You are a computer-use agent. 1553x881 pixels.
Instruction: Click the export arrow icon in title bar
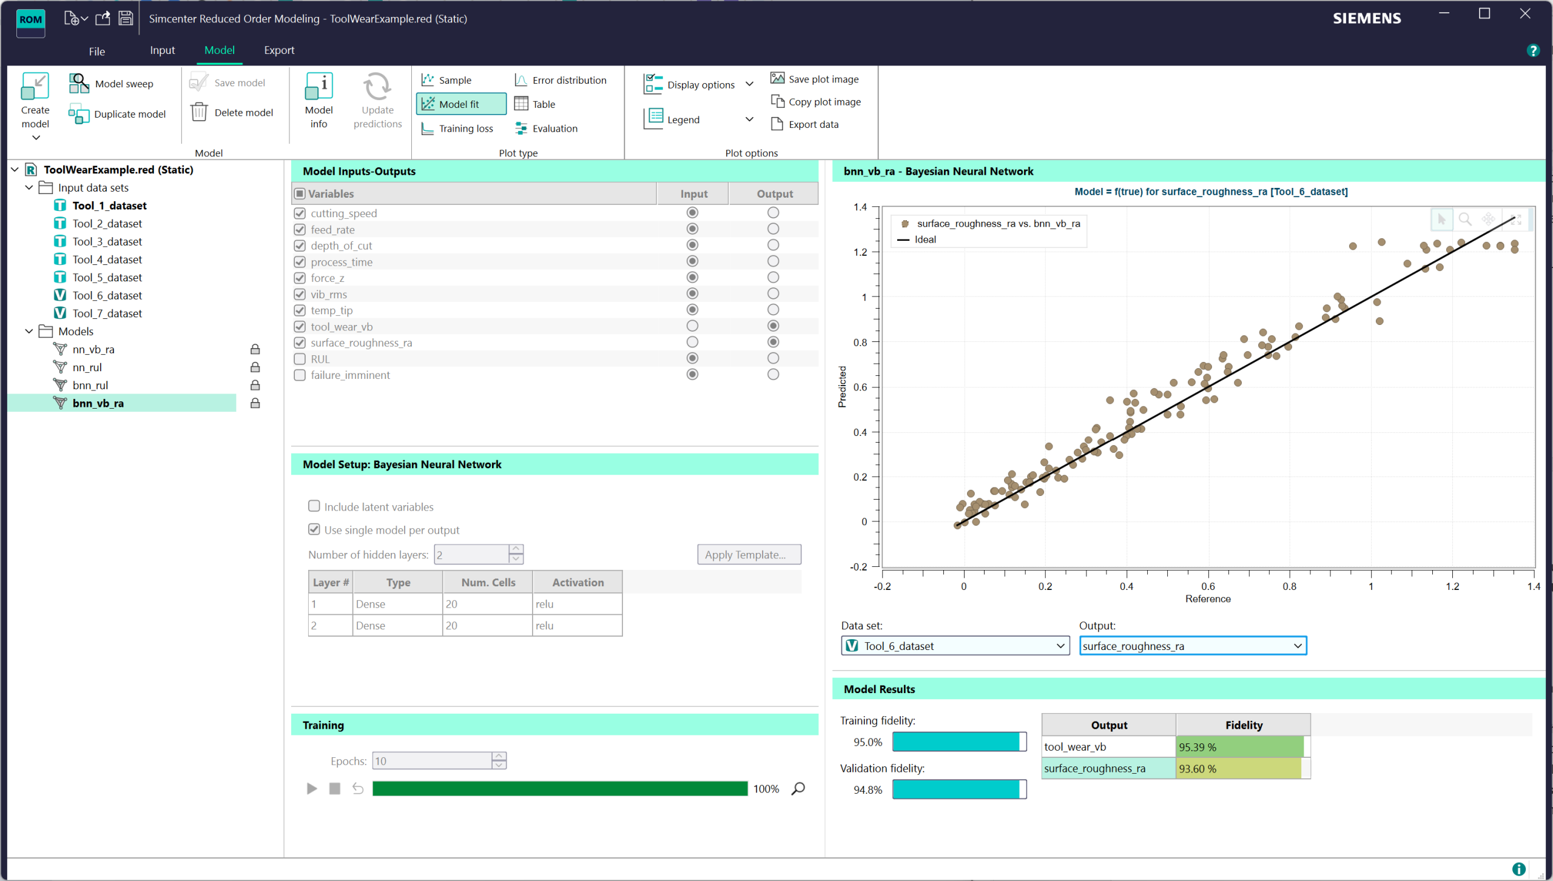click(103, 18)
